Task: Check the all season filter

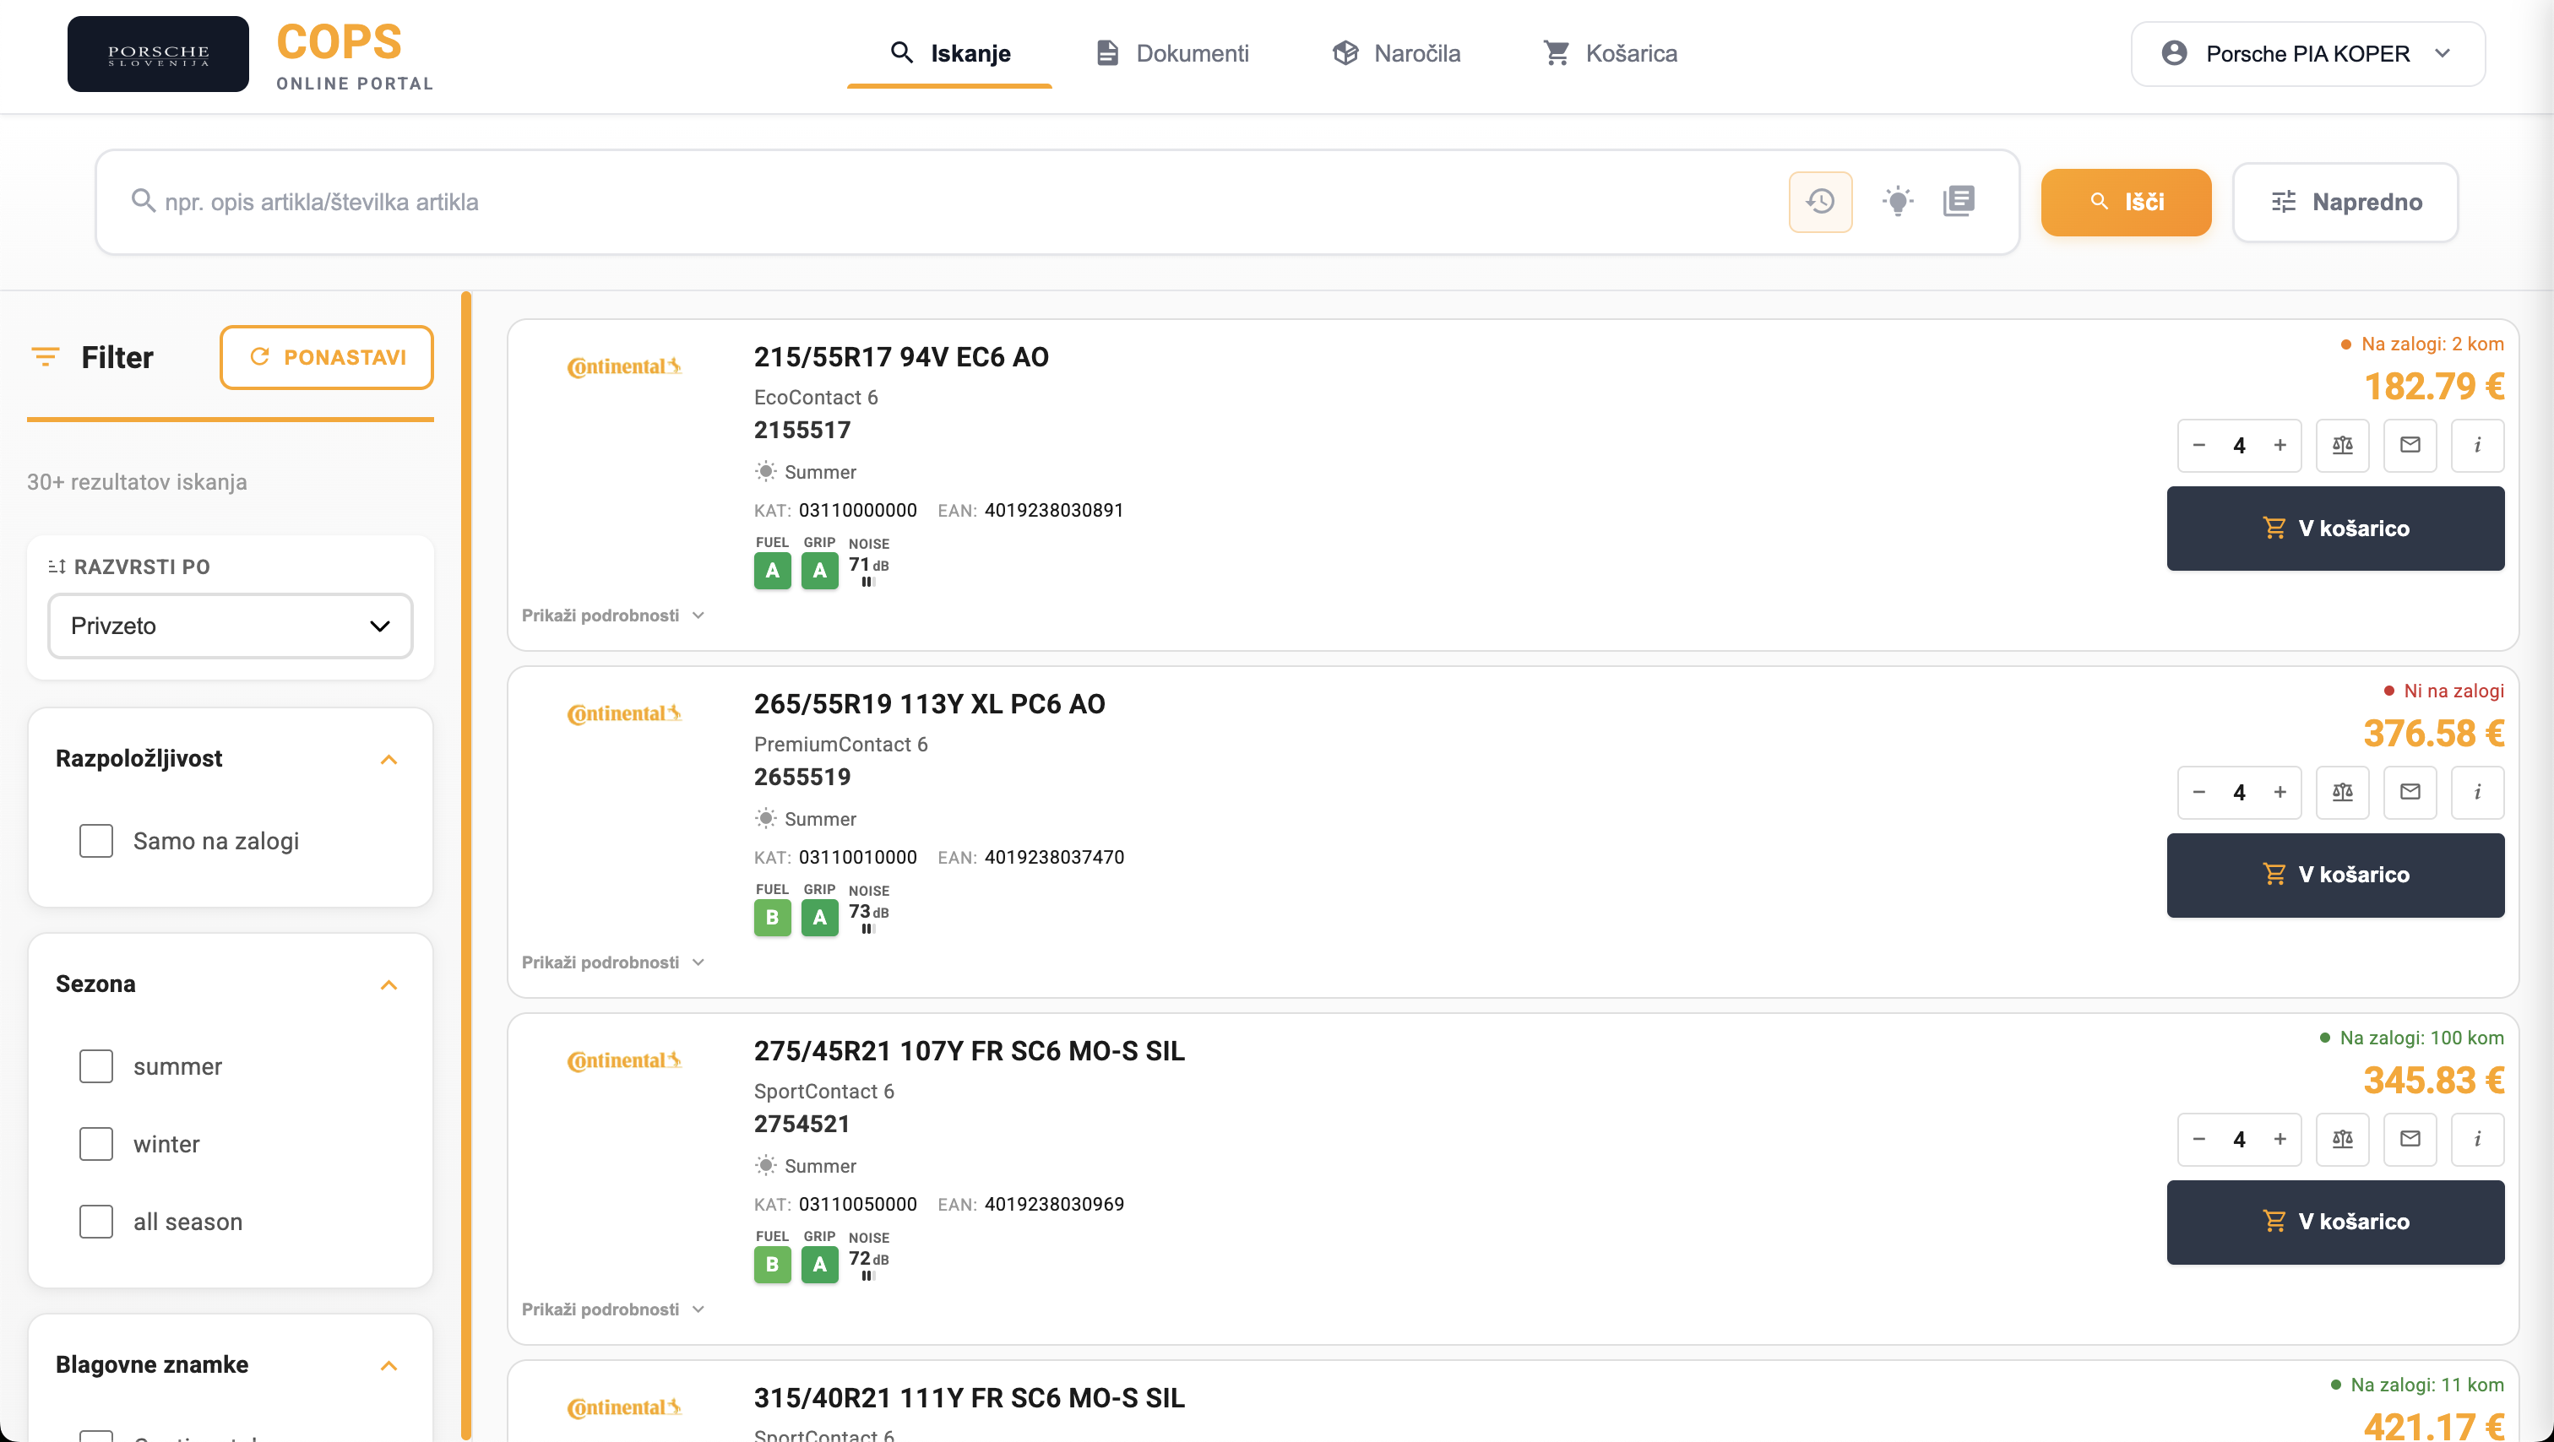Action: click(x=96, y=1221)
